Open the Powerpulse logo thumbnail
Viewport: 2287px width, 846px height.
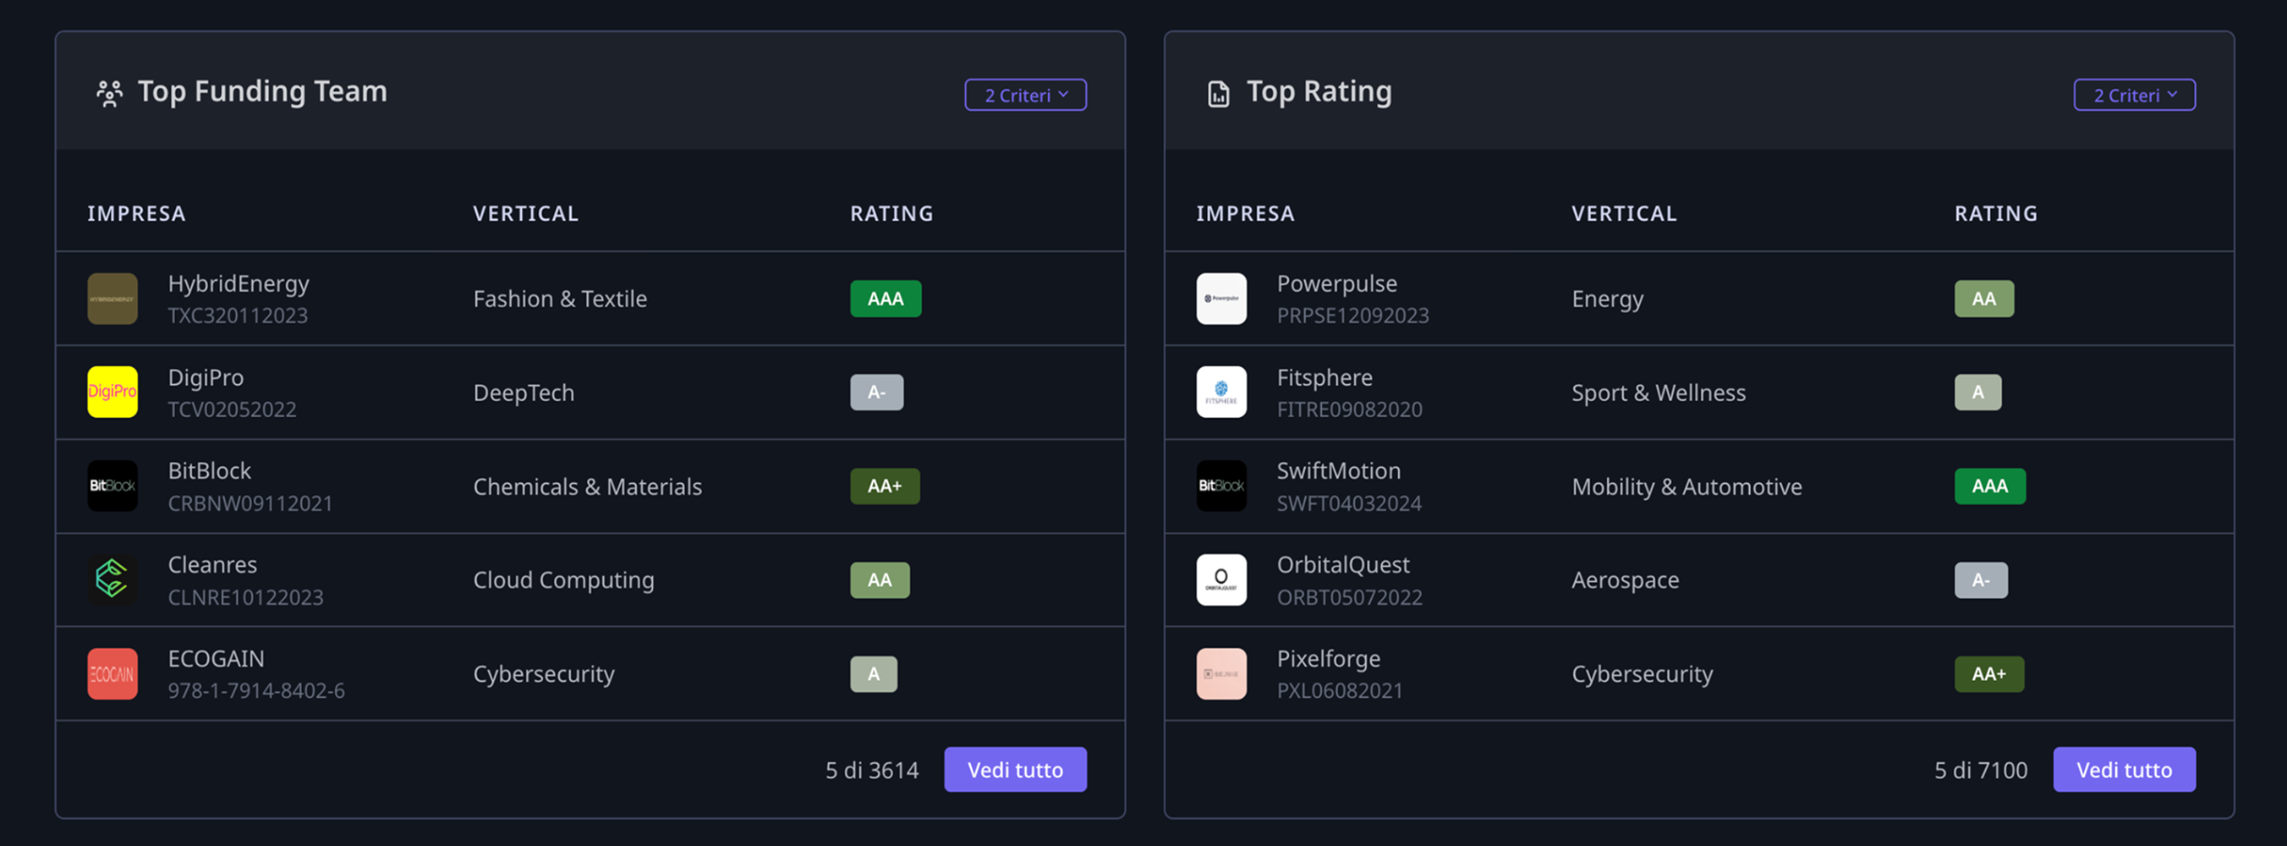point(1220,299)
